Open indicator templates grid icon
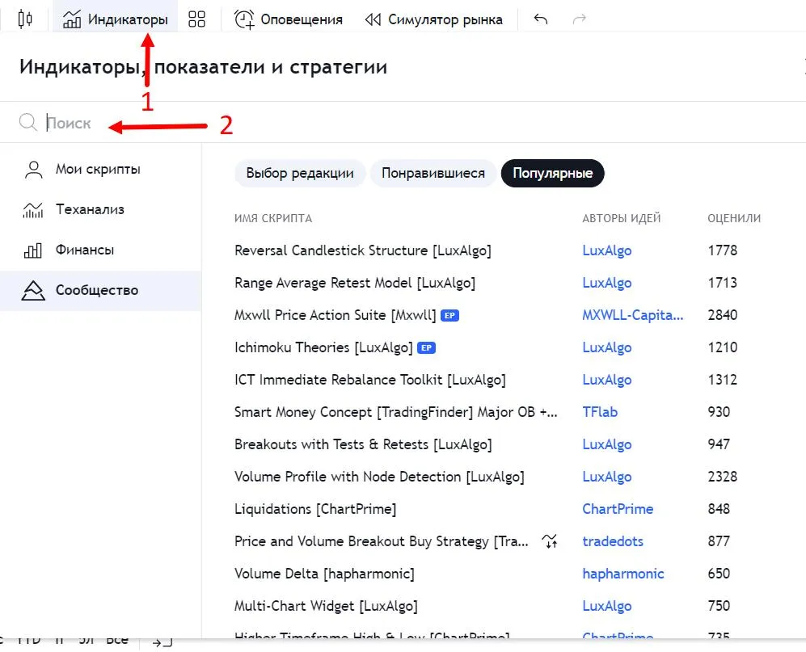The height and width of the screenshot is (652, 806). pos(196,19)
